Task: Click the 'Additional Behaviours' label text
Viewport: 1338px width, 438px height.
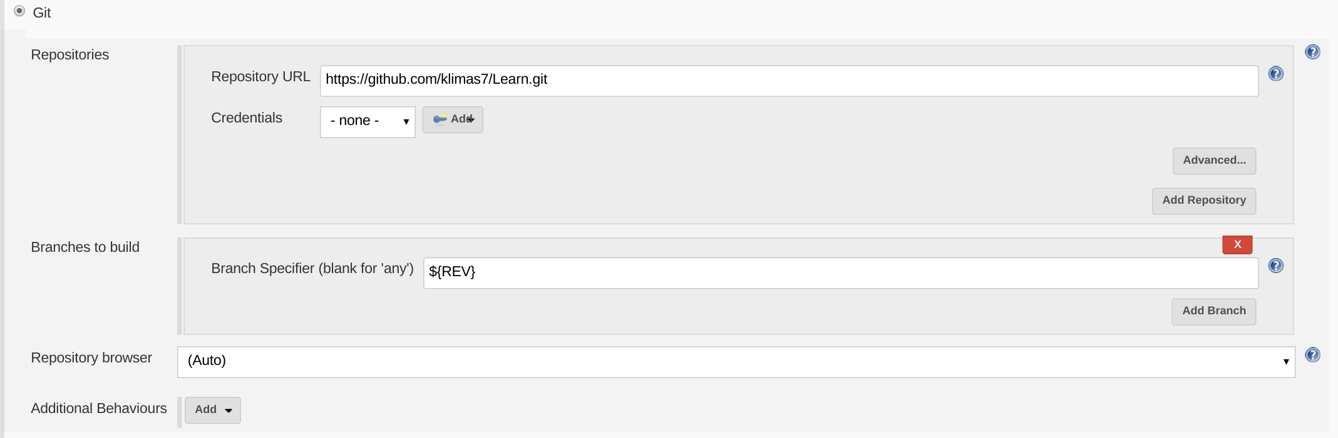Action: 99,409
